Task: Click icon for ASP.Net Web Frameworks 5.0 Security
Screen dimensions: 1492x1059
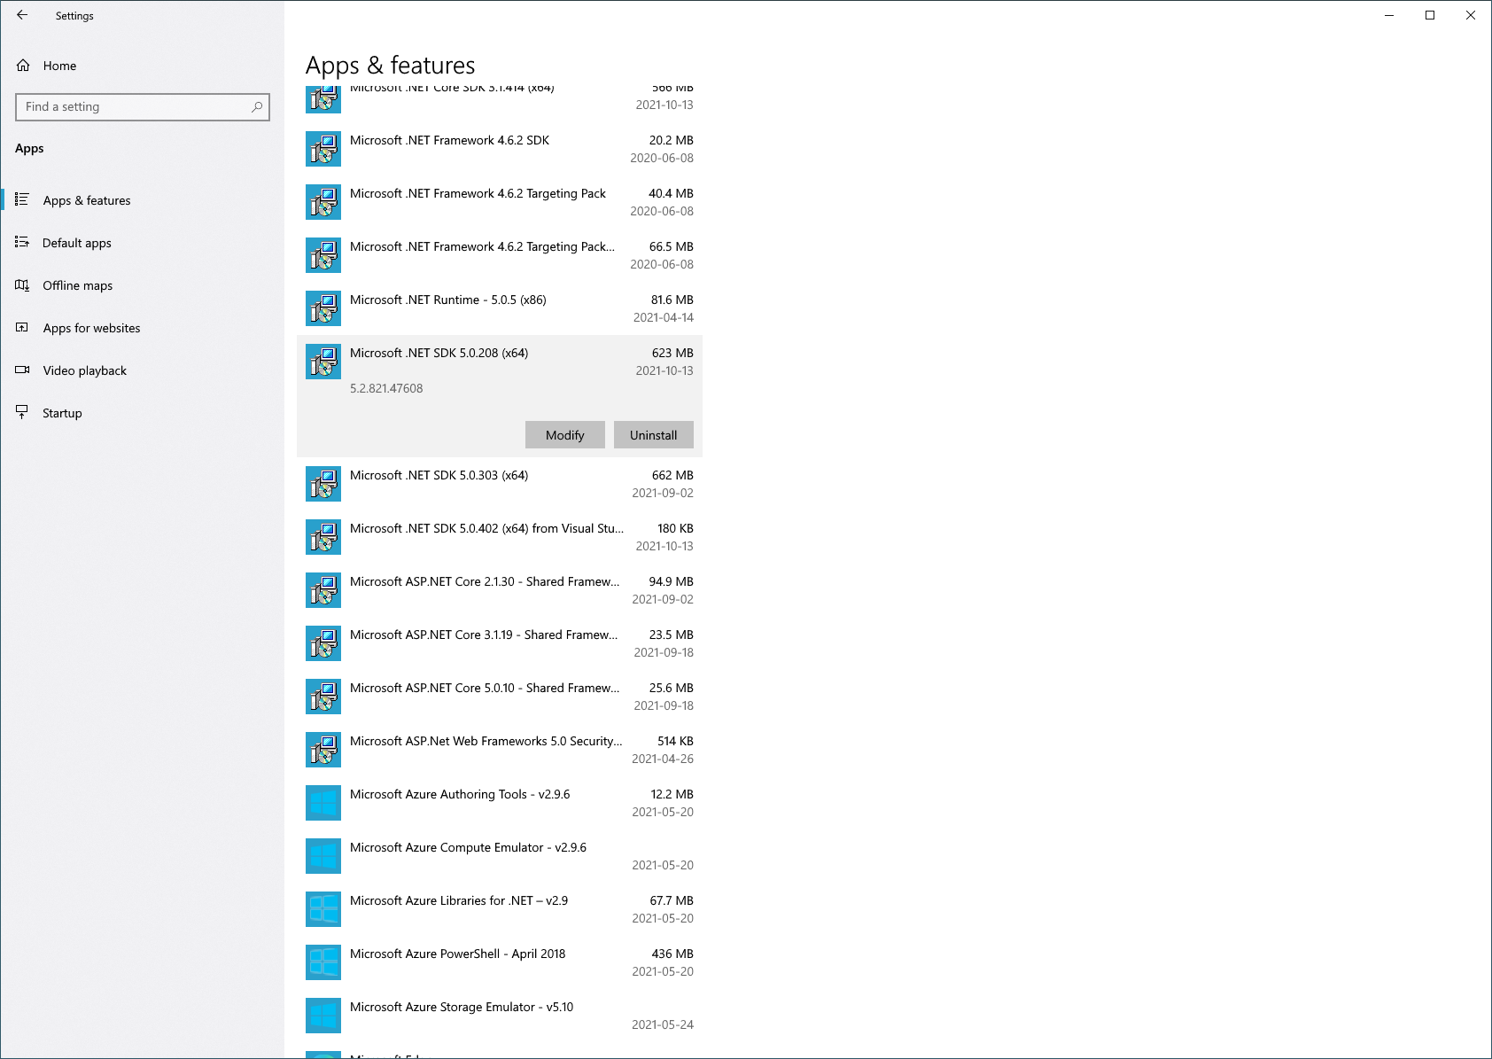Action: [323, 750]
